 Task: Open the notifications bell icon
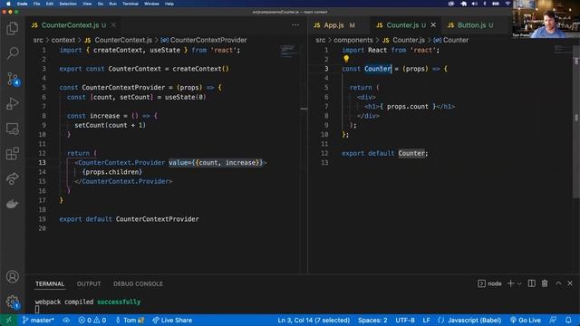(x=568, y=320)
